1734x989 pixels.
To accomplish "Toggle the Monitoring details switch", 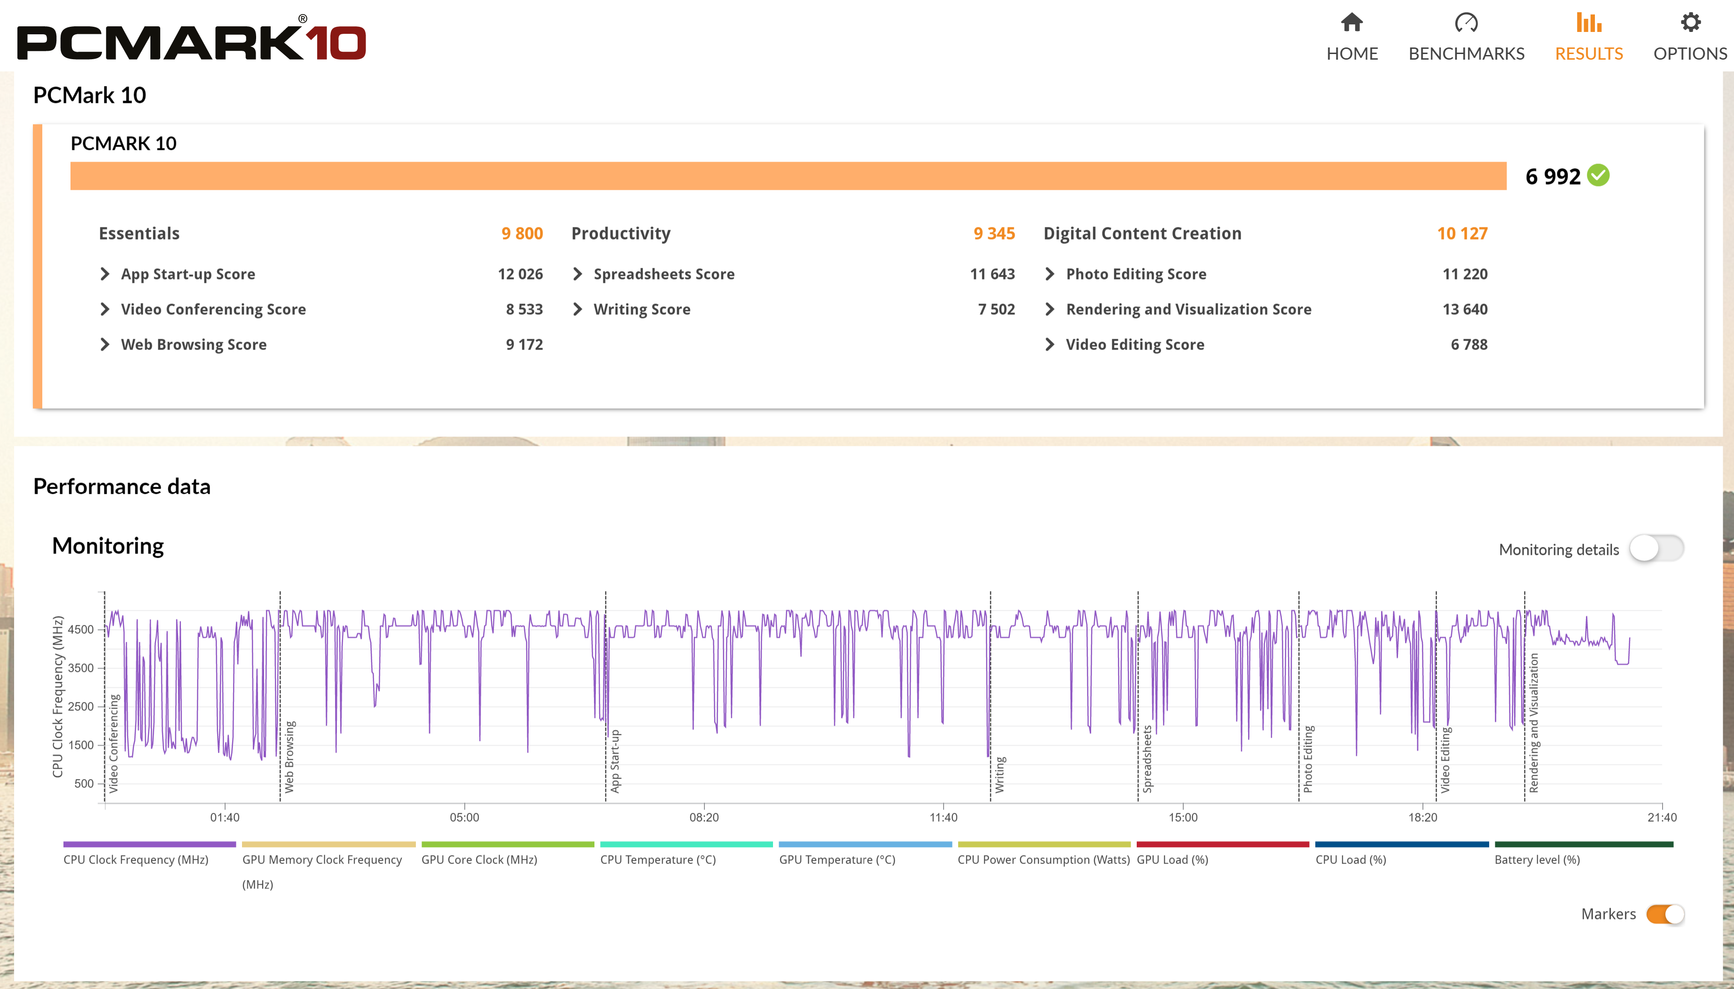I will click(x=1656, y=548).
